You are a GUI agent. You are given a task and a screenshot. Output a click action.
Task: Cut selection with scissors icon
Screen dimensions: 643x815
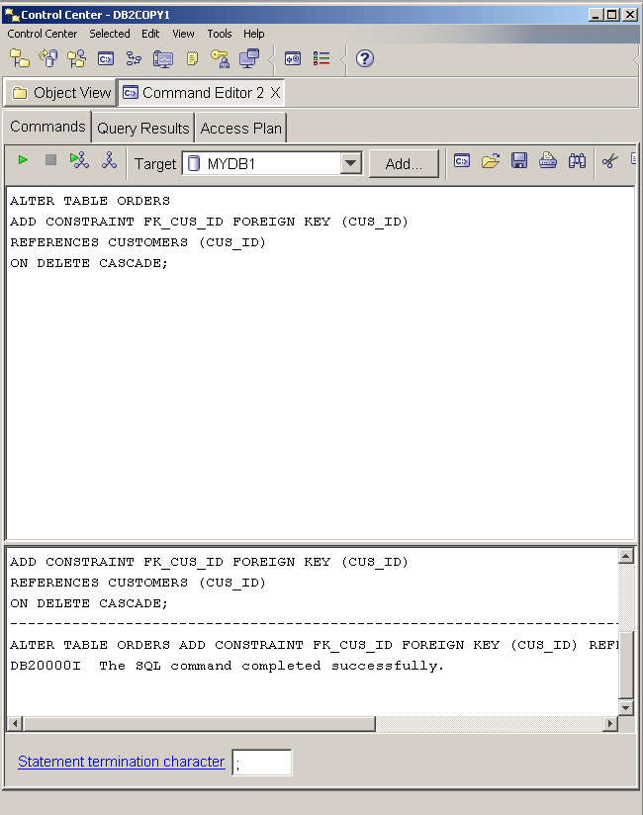pyautogui.click(x=610, y=161)
